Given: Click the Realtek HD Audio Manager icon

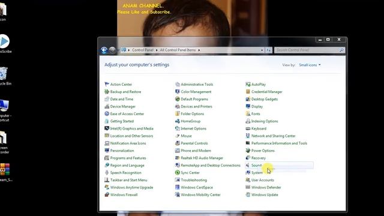Looking at the screenshot, I should [178, 158].
